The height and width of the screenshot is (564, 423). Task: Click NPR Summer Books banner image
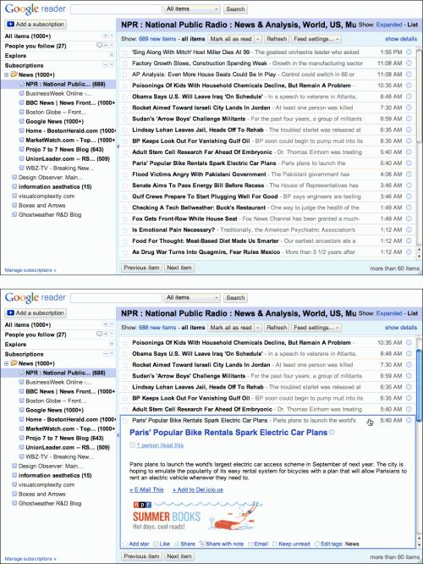[198, 516]
